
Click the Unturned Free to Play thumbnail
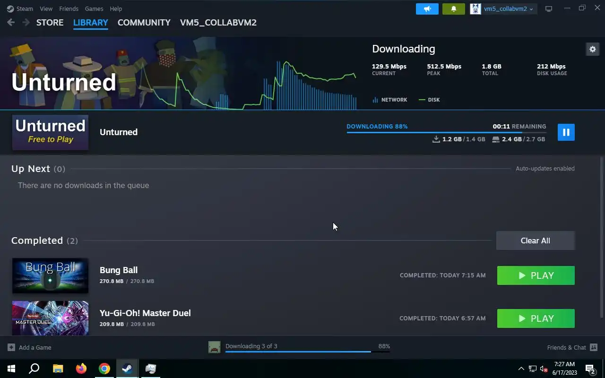point(50,132)
